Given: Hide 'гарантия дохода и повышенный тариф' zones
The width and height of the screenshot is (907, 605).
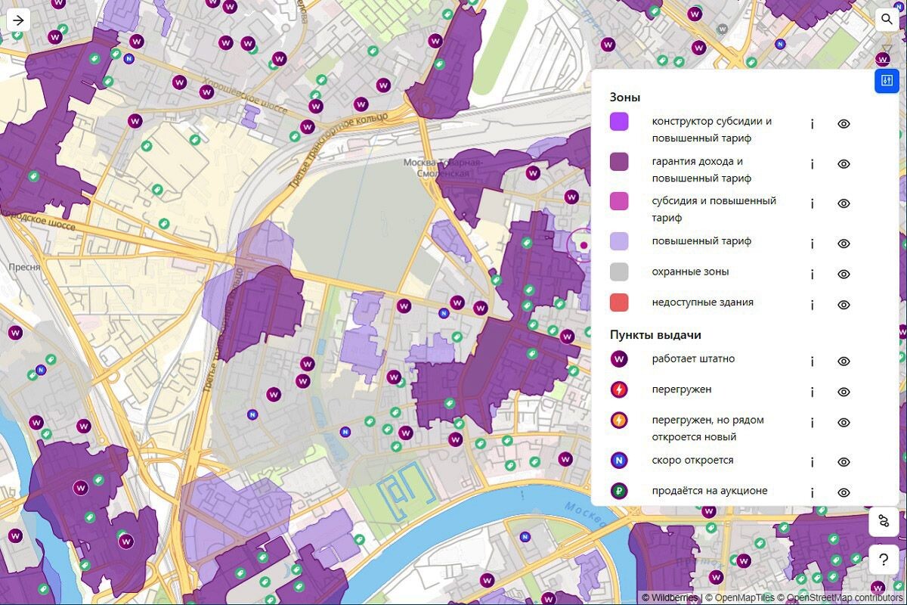Looking at the screenshot, I should [844, 164].
